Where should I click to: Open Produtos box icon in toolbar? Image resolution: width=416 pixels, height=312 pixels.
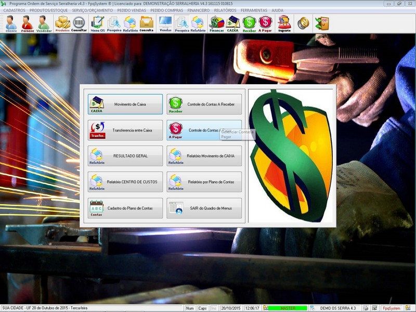coord(62,23)
